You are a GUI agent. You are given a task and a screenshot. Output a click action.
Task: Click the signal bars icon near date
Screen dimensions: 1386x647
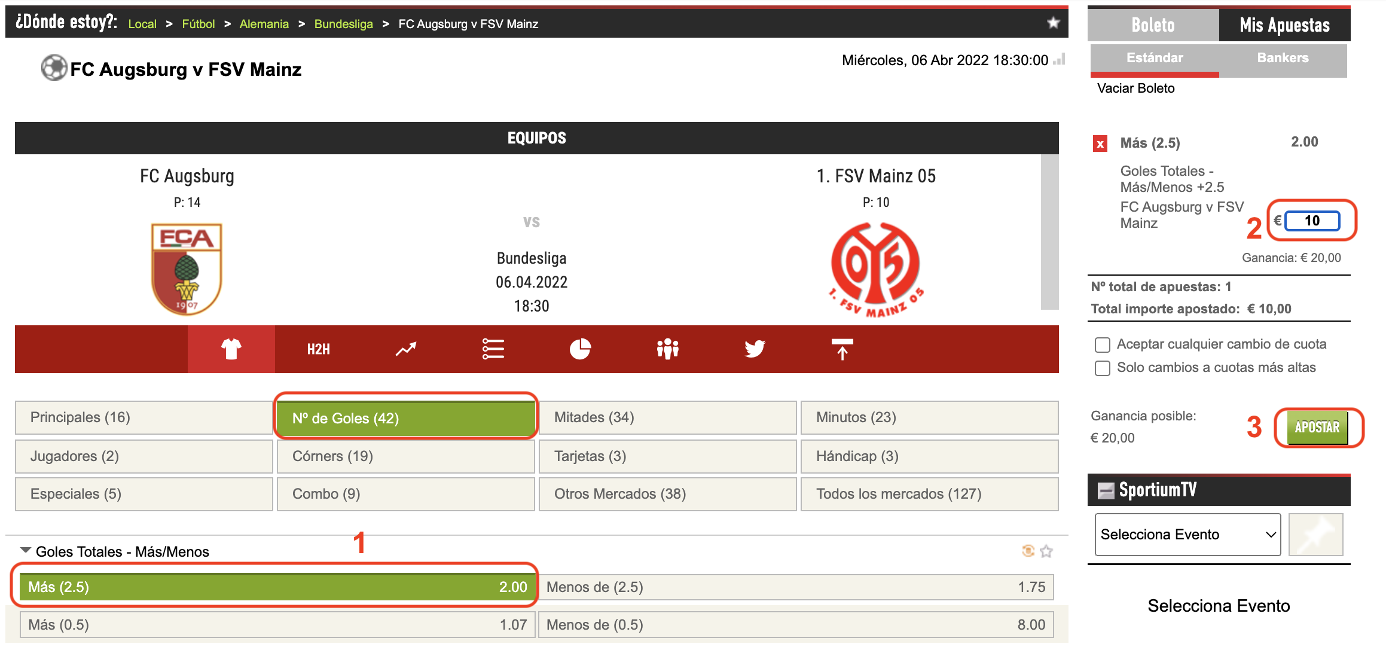(x=1059, y=59)
